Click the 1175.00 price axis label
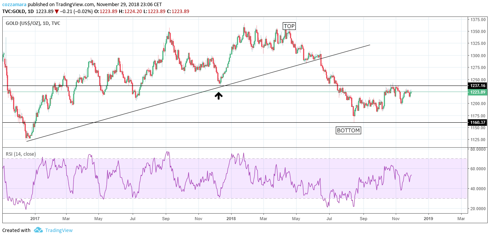Screen dimensions: 490x237 pos(477,115)
